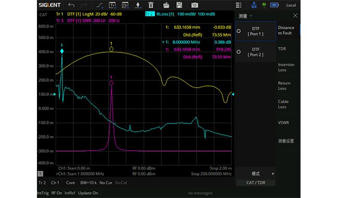Click the upper RF 0.00 dBm power value

(144, 168)
